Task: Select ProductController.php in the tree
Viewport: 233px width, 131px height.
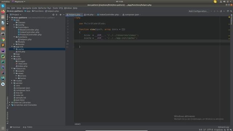Action: pyautogui.click(x=29, y=35)
